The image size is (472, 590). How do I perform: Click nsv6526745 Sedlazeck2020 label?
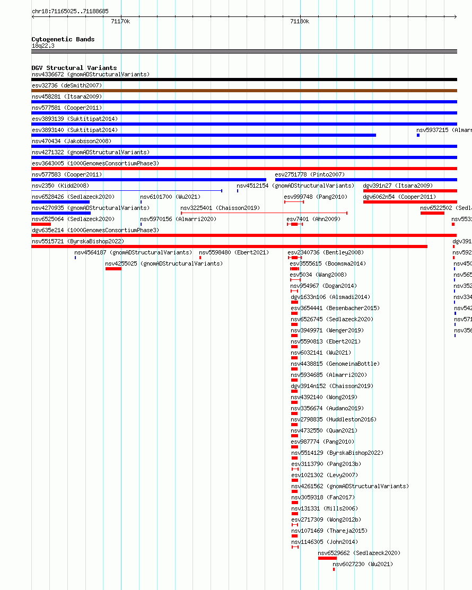pos(333,319)
